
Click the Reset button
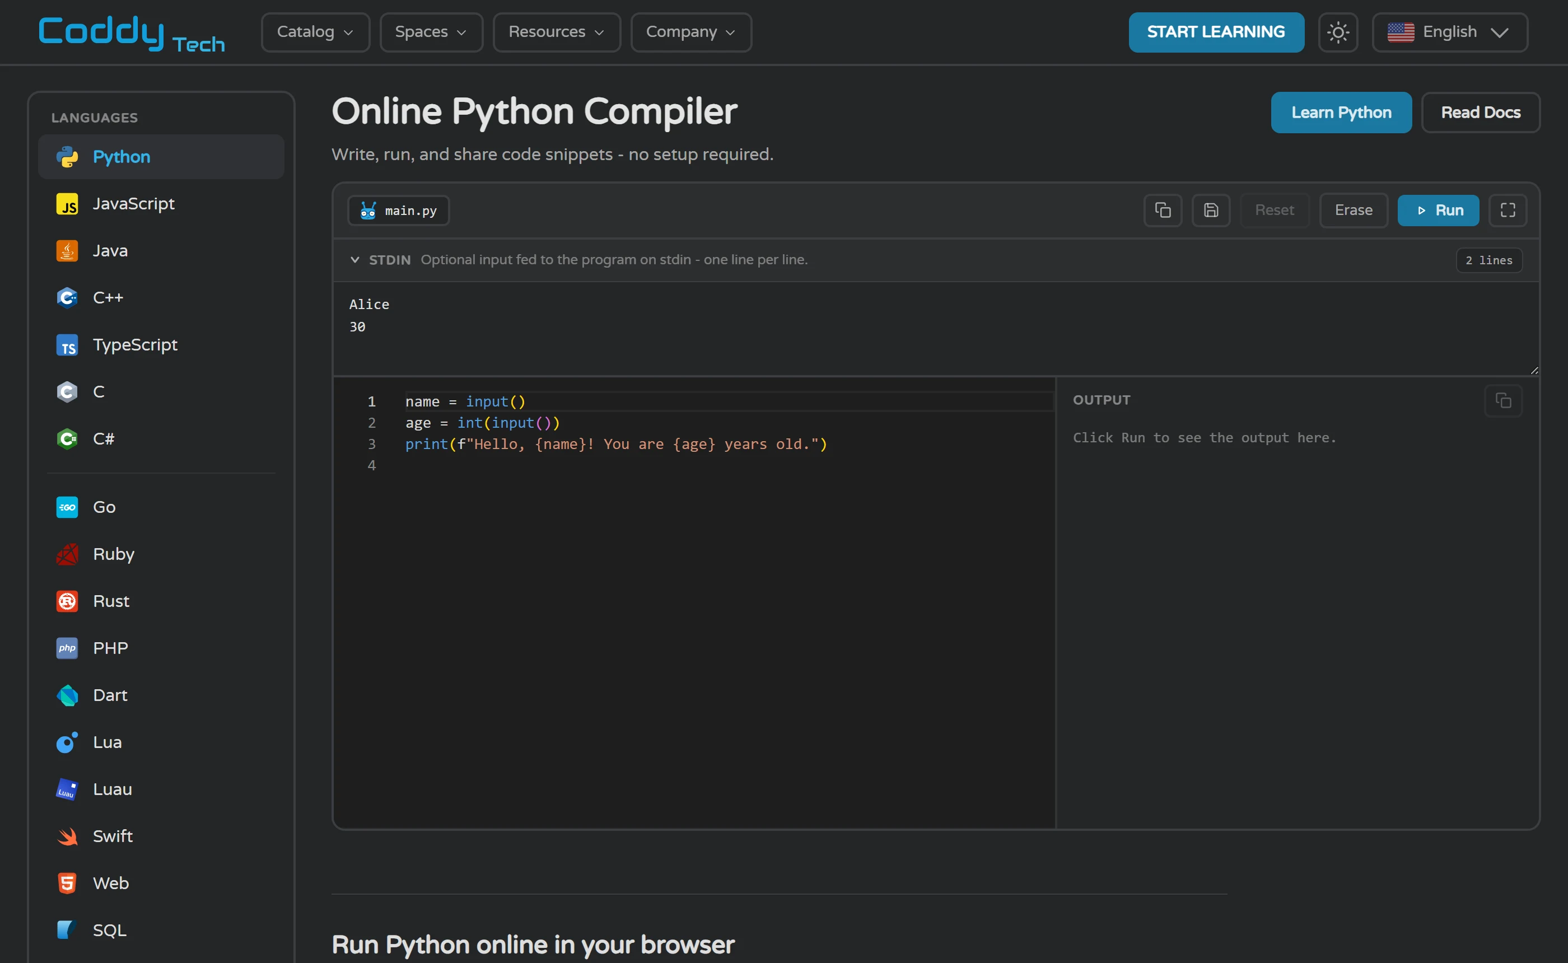tap(1274, 210)
